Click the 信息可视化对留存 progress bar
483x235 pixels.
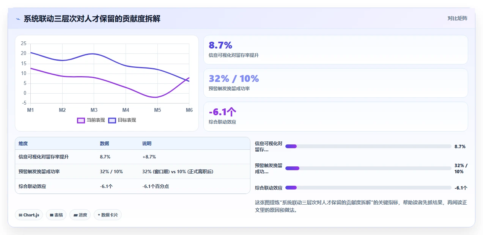[x=368, y=146]
